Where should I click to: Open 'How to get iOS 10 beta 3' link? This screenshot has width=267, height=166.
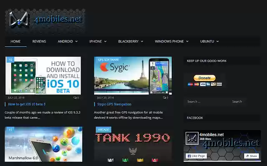point(27,104)
